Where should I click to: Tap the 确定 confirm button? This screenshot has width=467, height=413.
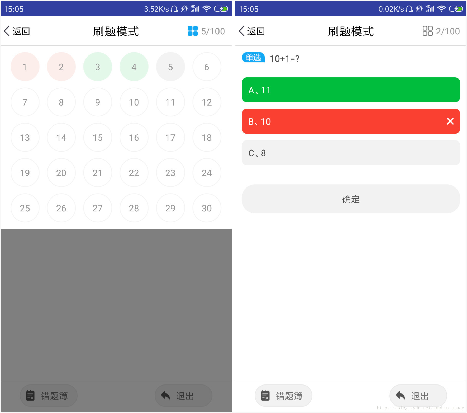[351, 199]
